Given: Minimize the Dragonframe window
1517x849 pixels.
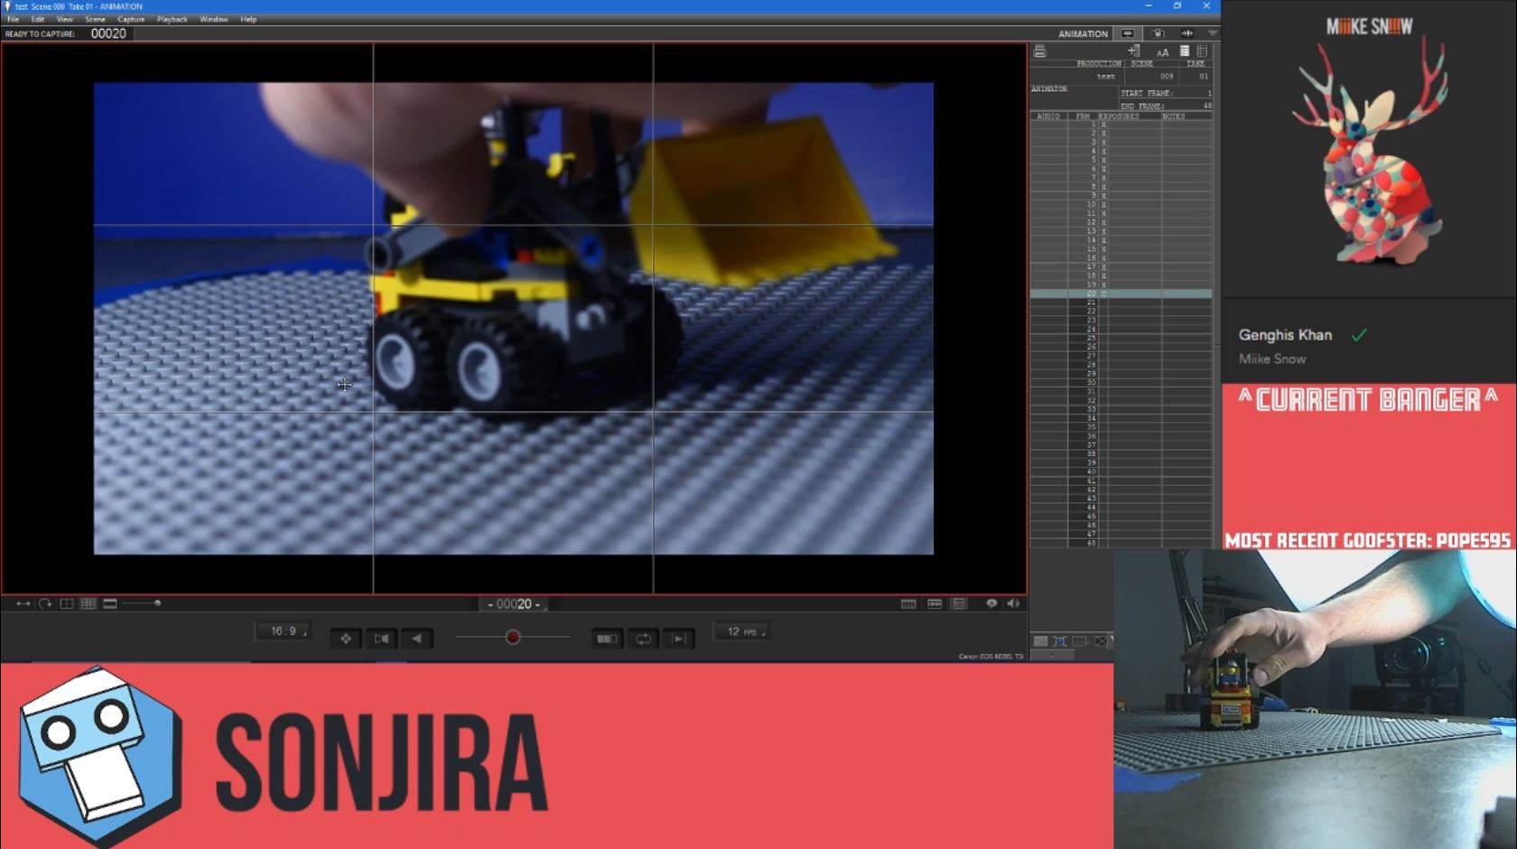Looking at the screenshot, I should [x=1149, y=6].
